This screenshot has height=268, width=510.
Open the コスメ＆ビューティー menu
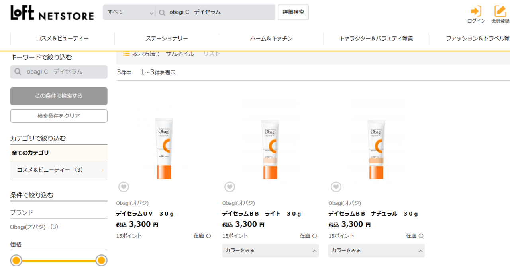point(62,38)
